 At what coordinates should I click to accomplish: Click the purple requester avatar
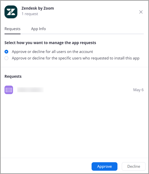point(9,90)
